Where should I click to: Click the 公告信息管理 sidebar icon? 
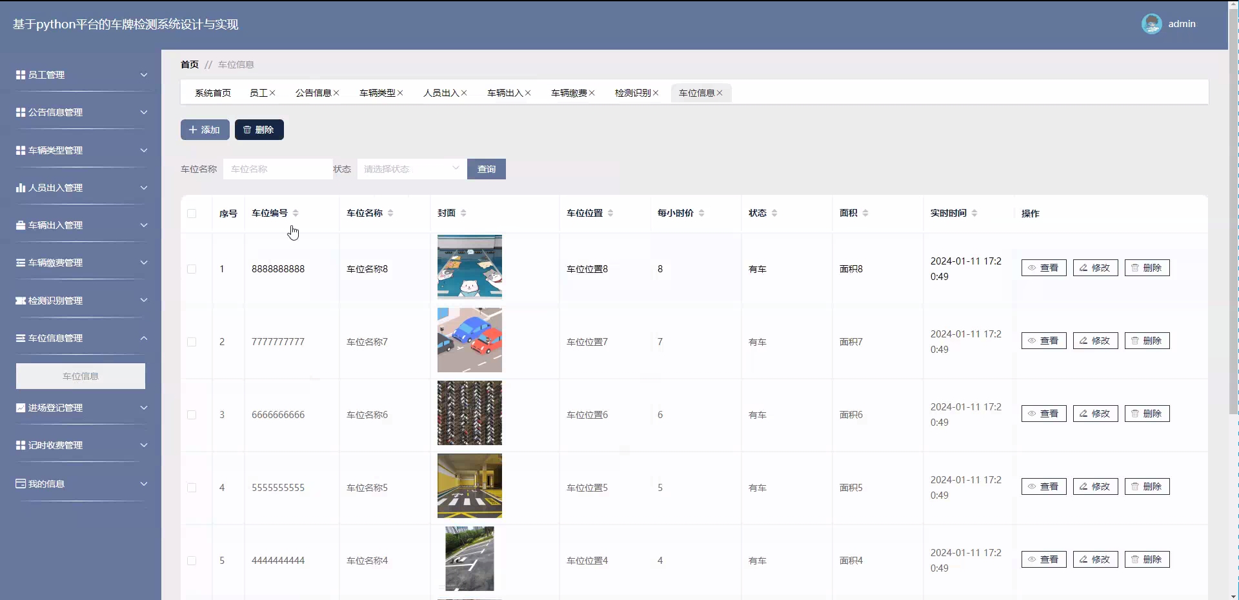pos(21,112)
